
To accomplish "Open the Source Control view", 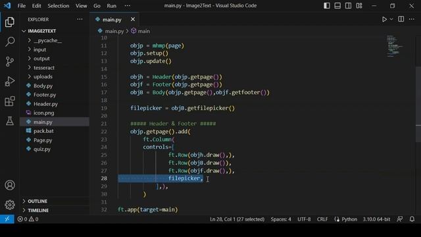I will [x=10, y=61].
